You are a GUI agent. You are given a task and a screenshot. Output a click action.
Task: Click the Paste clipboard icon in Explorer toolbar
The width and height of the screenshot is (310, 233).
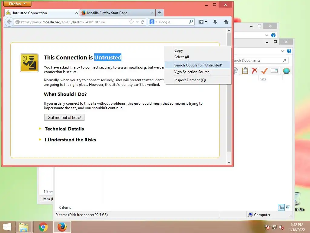[x=245, y=71]
